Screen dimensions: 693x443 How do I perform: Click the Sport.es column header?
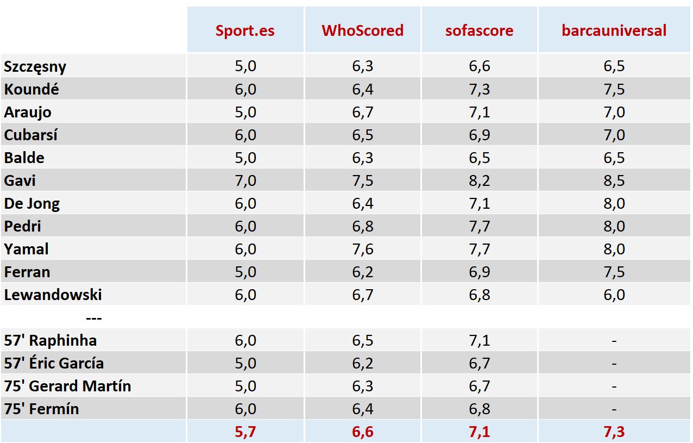245,30
